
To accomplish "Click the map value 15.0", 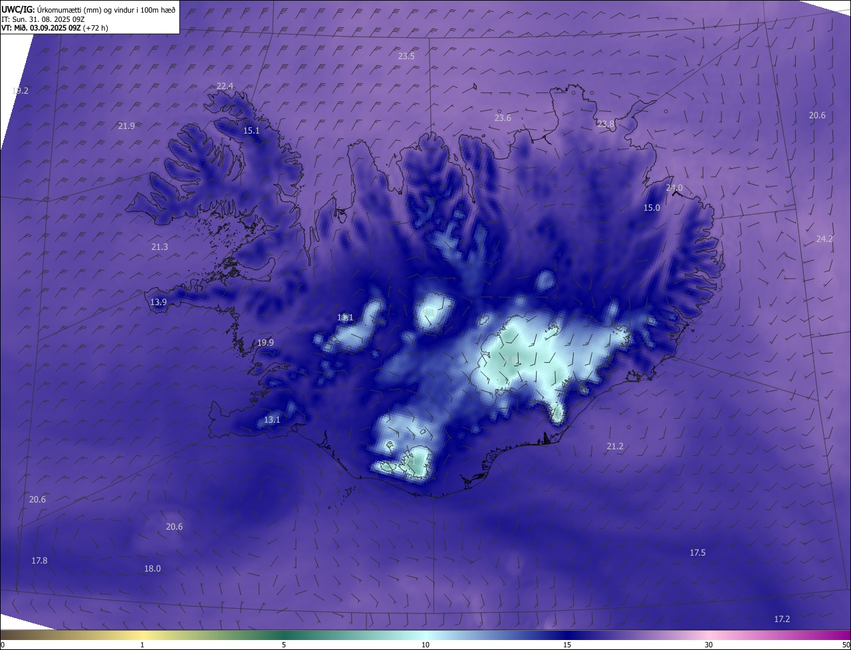I will pyautogui.click(x=652, y=208).
